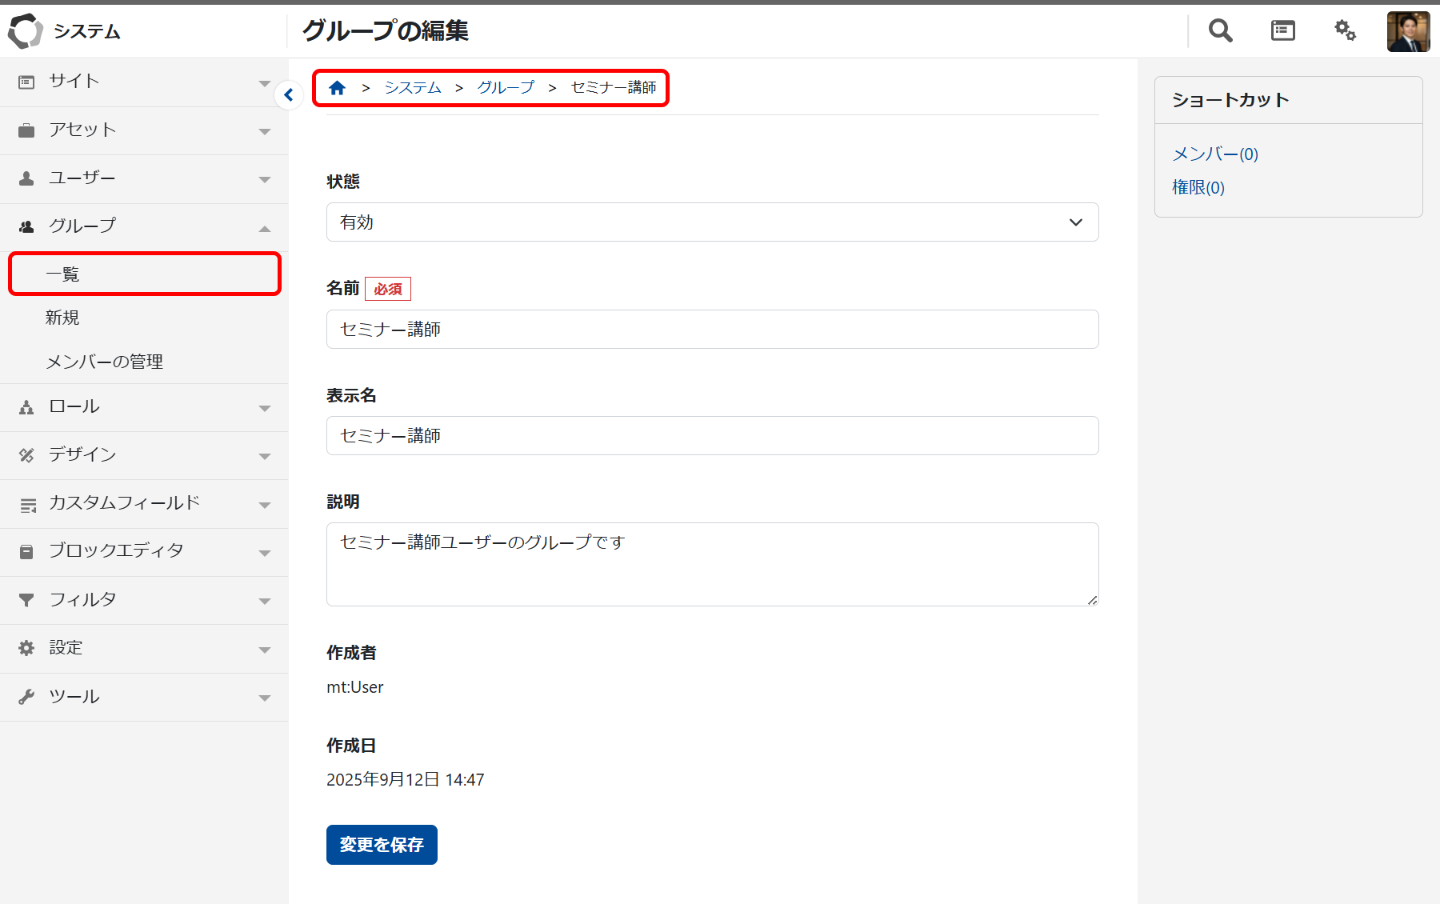
Task: Click the search magnifier icon in header
Action: (1220, 31)
